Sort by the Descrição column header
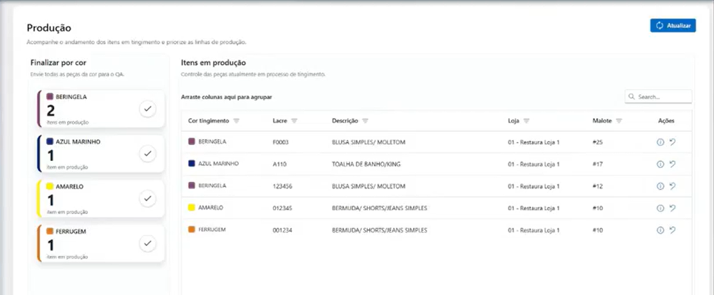 tap(344, 121)
